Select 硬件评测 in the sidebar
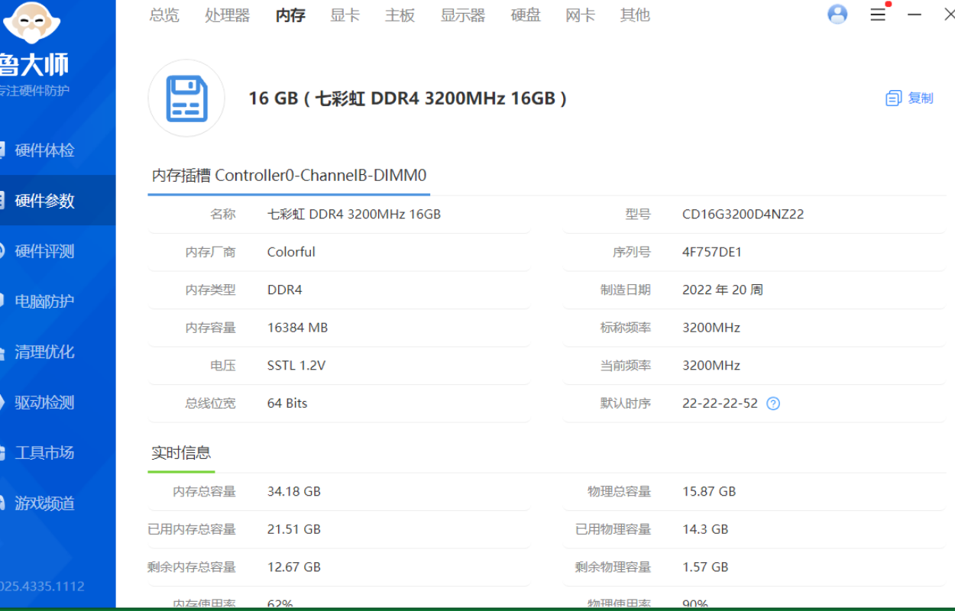This screenshot has width=955, height=611. pyautogui.click(x=44, y=251)
